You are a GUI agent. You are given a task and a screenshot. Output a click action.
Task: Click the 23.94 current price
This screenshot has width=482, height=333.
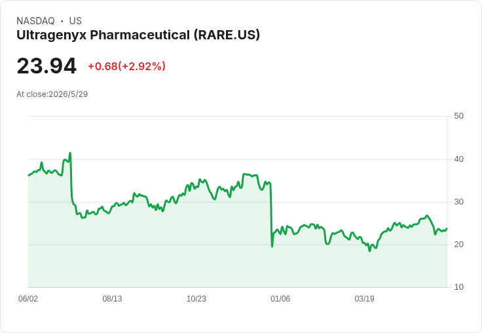point(46,66)
